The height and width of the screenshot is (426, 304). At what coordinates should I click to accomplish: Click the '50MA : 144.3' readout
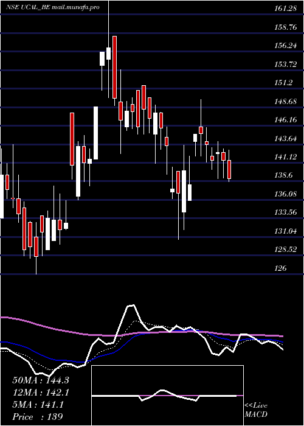pyautogui.click(x=41, y=380)
